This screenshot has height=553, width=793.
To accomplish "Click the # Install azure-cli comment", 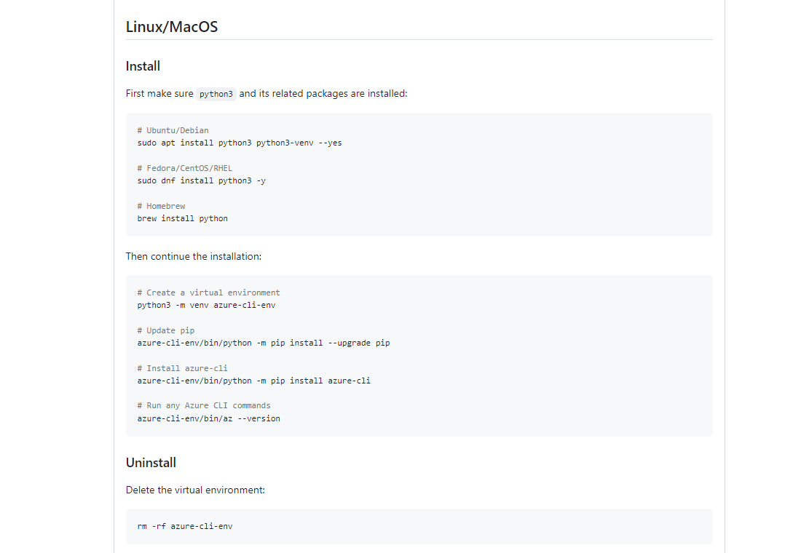I will pos(181,367).
